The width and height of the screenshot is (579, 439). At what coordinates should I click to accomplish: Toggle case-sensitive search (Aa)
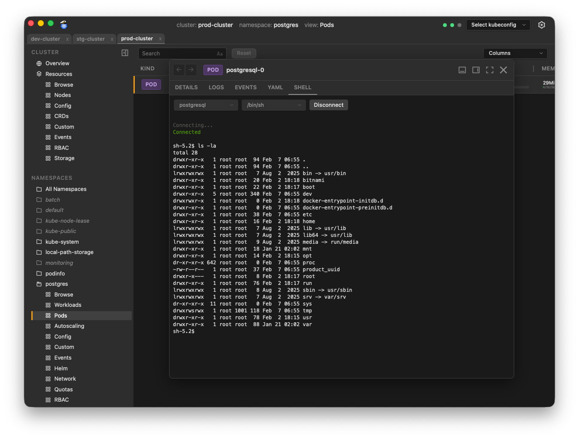pos(220,54)
